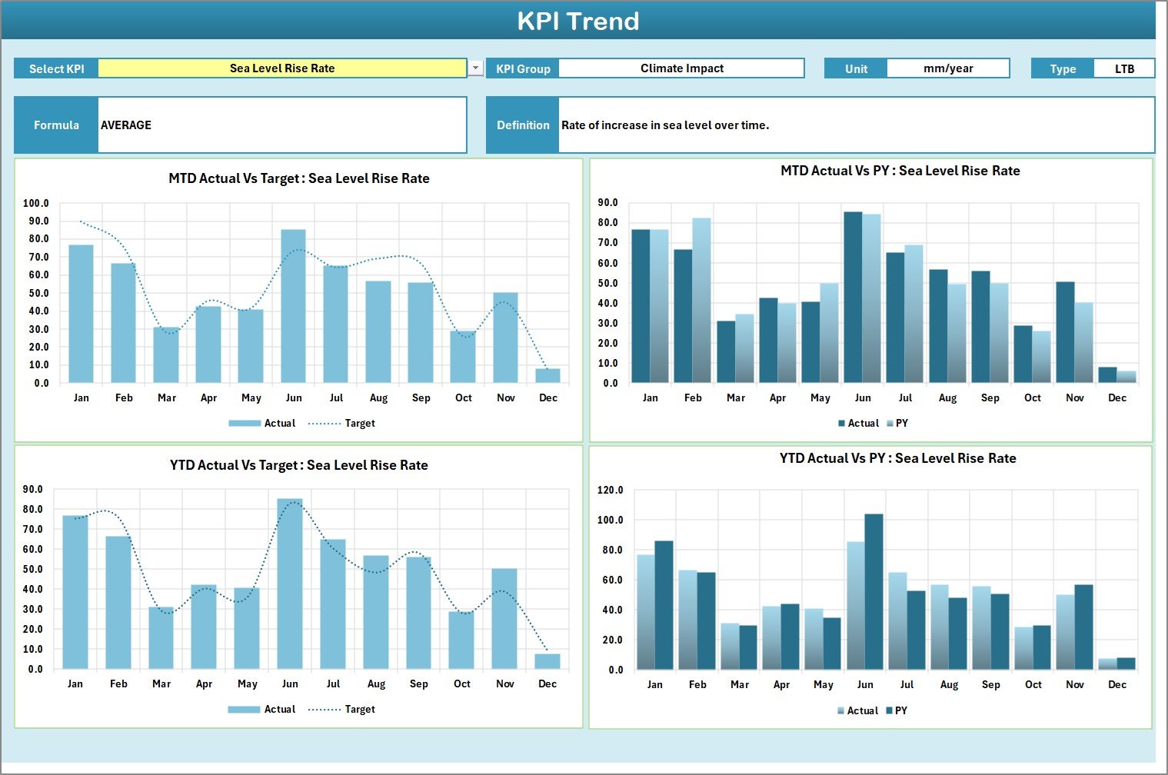Select Sea Level Rise Rate in yellow field
The height and width of the screenshot is (775, 1168).
pos(281,68)
